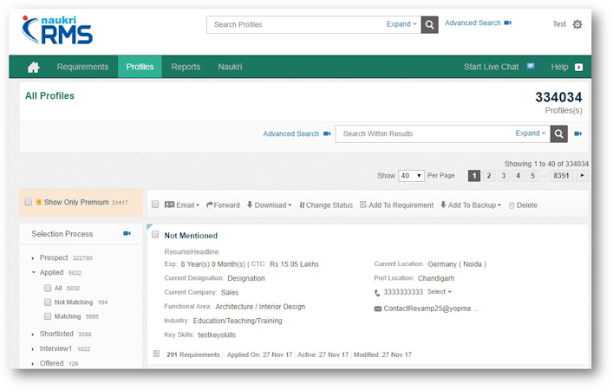Click the Help play icon
This screenshot has height=390, width=613.
click(578, 68)
